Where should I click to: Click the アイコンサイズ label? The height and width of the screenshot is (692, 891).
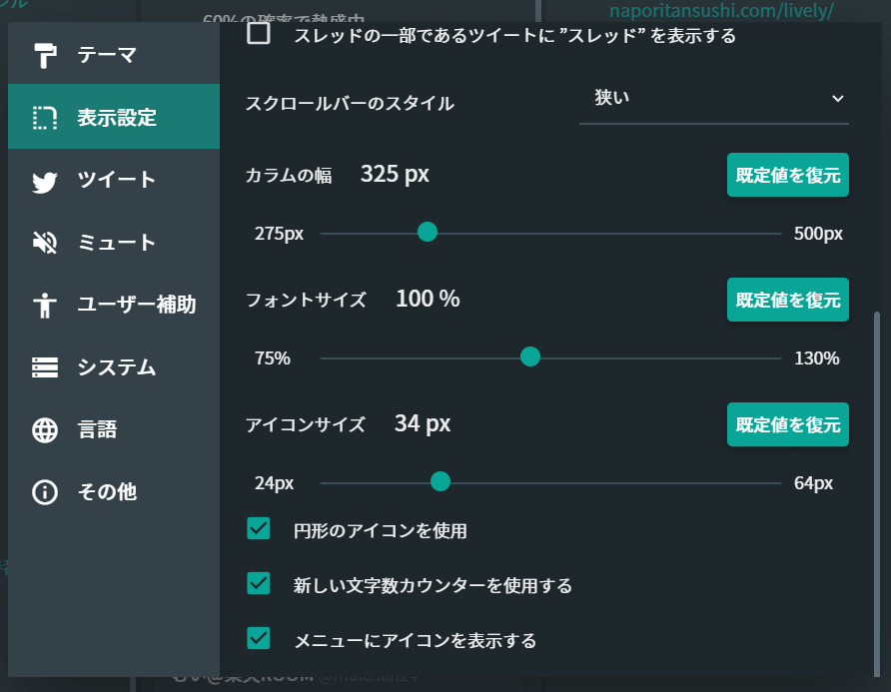305,425
